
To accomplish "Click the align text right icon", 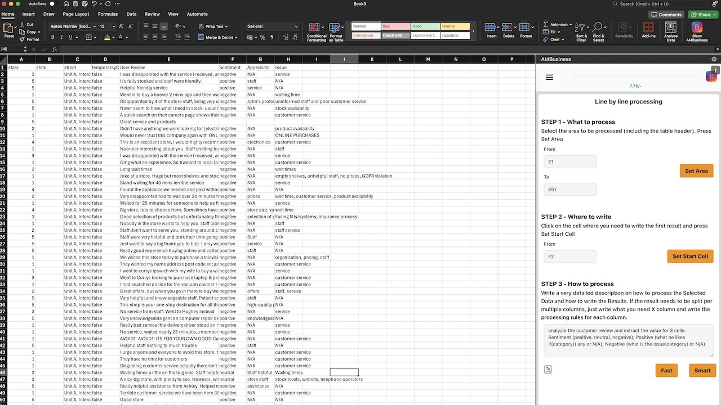I will [164, 38].
